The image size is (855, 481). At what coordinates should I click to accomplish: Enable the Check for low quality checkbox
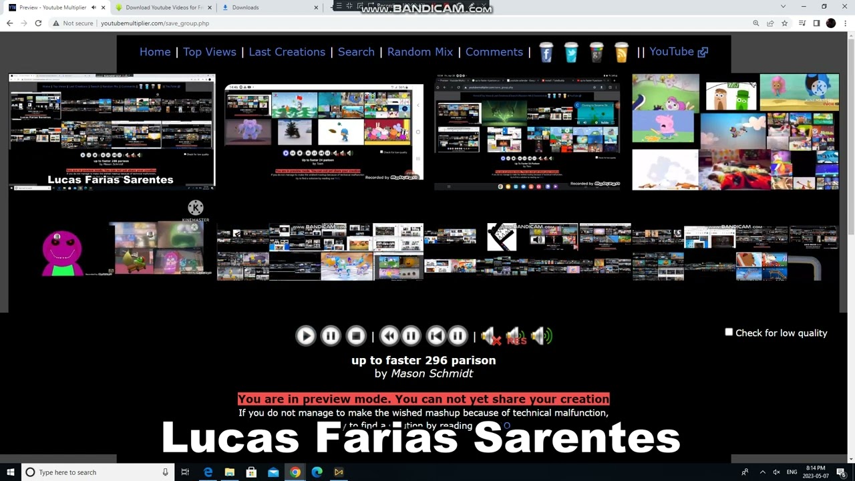point(729,332)
